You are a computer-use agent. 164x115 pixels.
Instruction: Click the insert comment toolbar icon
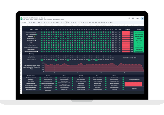pyautogui.click(x=104, y=22)
